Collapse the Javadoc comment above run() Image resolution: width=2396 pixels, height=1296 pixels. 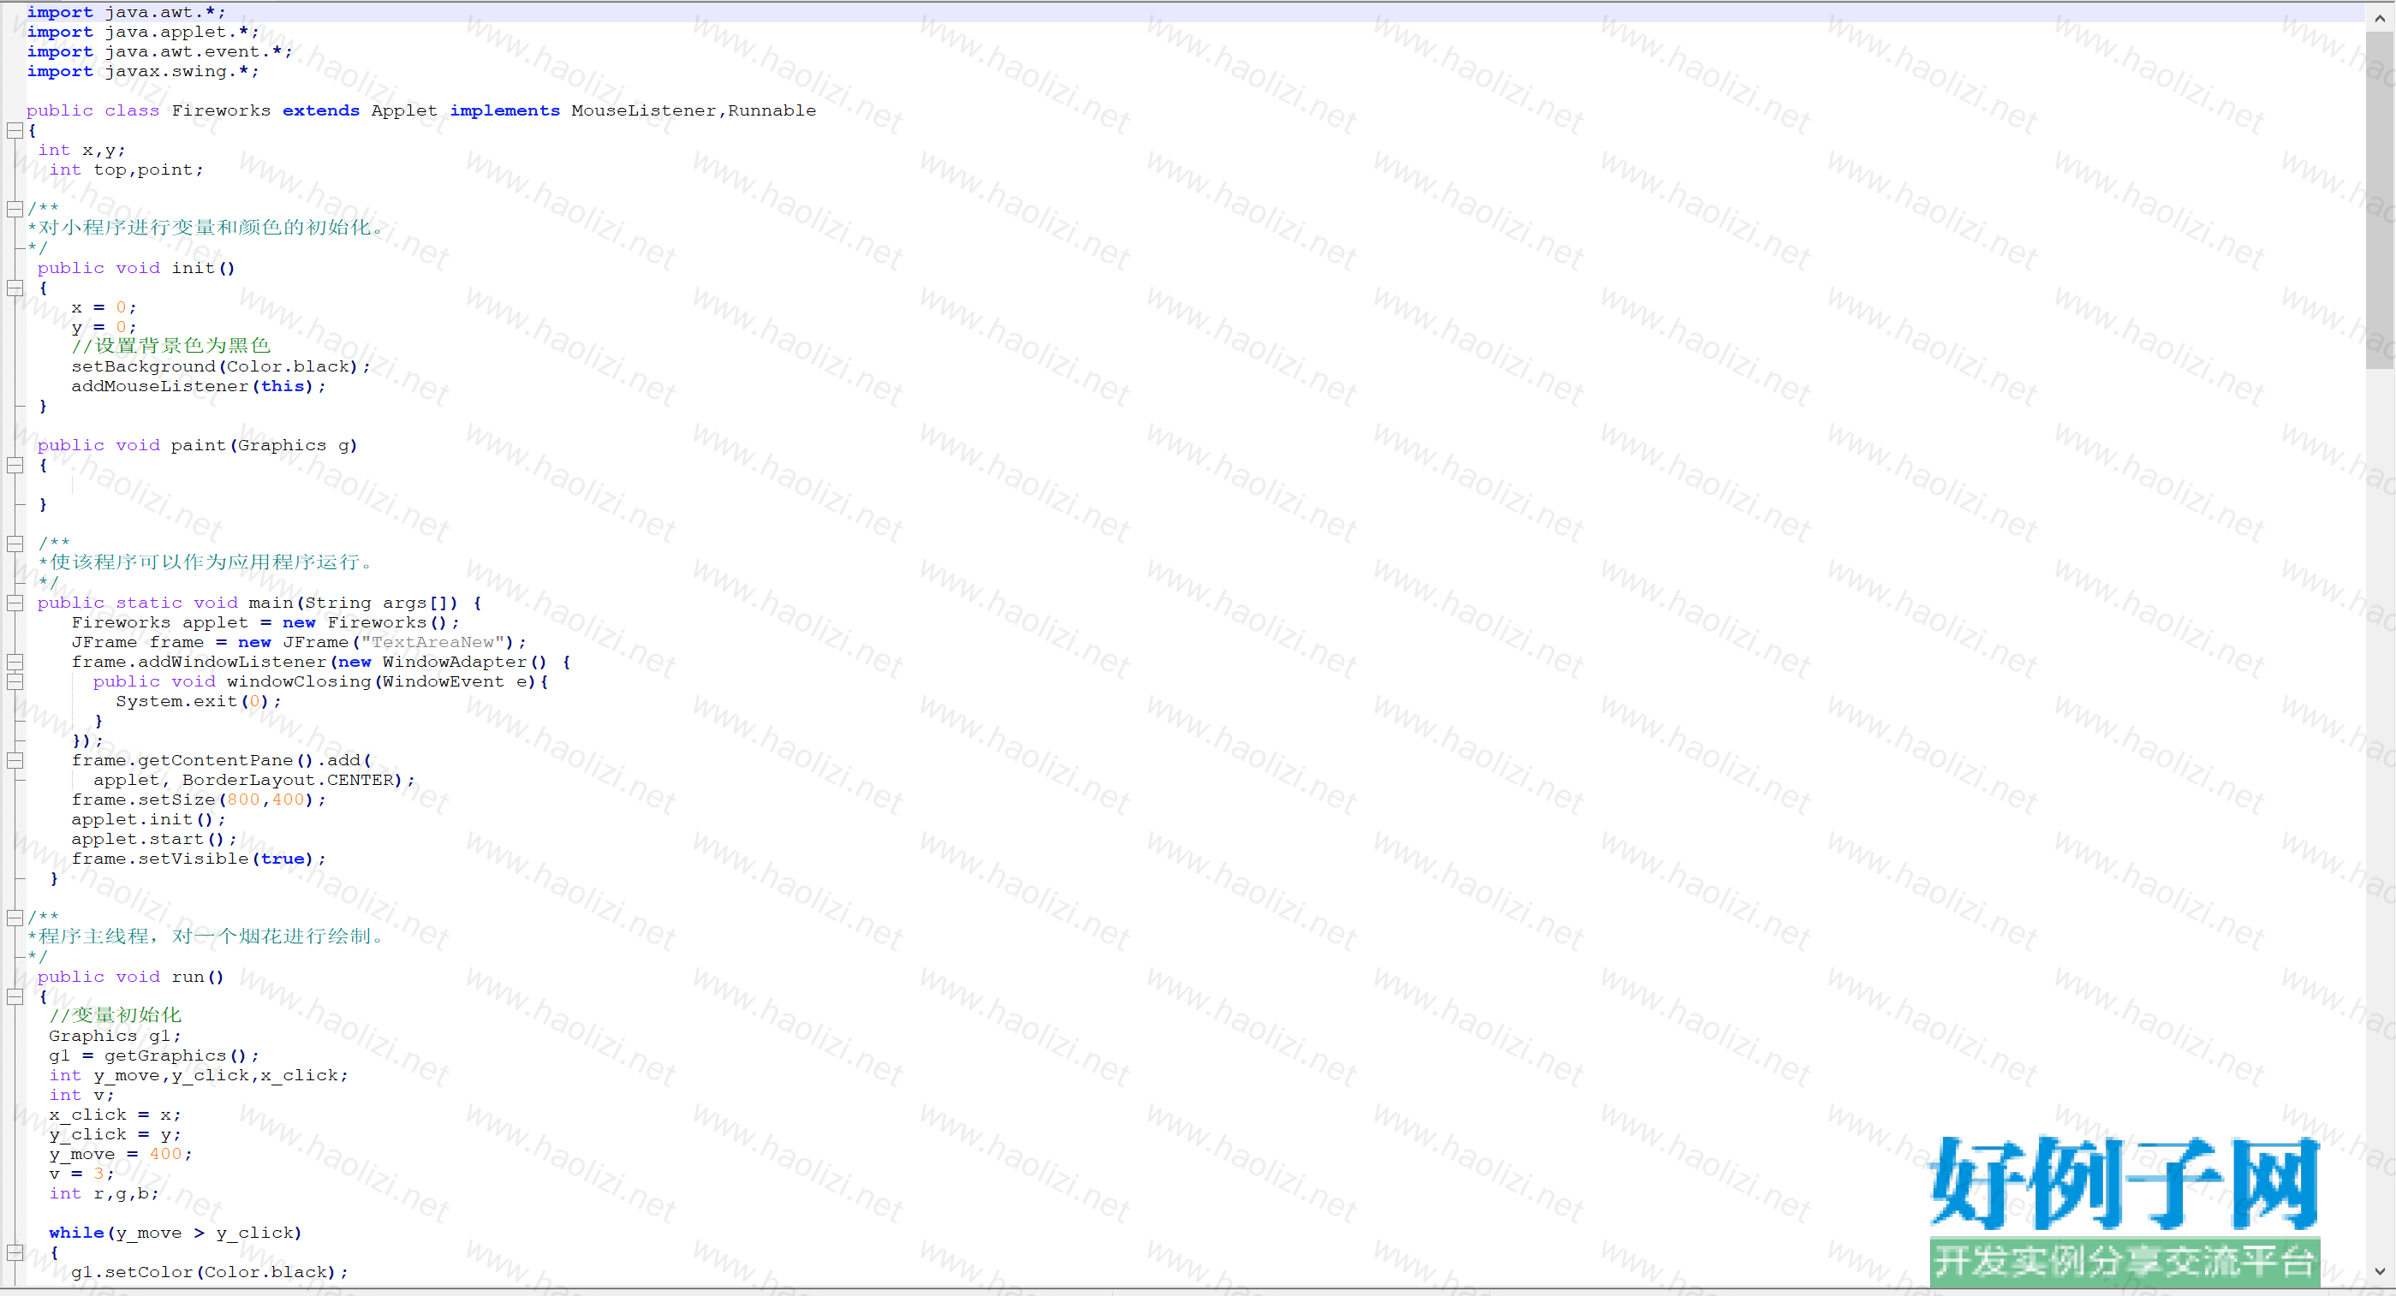(x=15, y=918)
